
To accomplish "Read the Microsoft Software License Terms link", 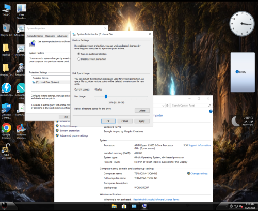I will point(156,200).
